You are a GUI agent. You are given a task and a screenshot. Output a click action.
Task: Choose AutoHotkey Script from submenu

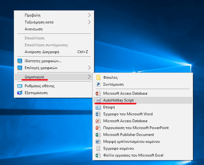pyautogui.click(x=143, y=100)
